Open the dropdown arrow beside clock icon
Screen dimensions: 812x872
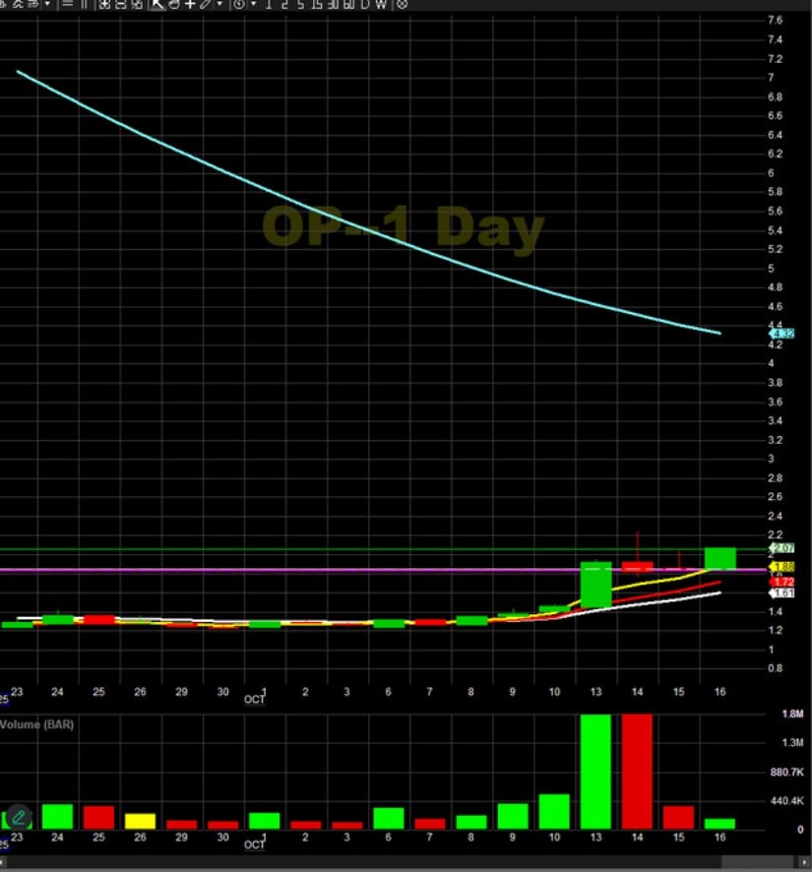(253, 4)
